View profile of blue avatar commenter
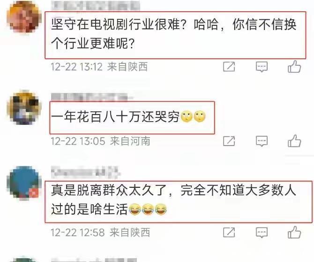The image size is (314, 262). pyautogui.click(x=24, y=183)
